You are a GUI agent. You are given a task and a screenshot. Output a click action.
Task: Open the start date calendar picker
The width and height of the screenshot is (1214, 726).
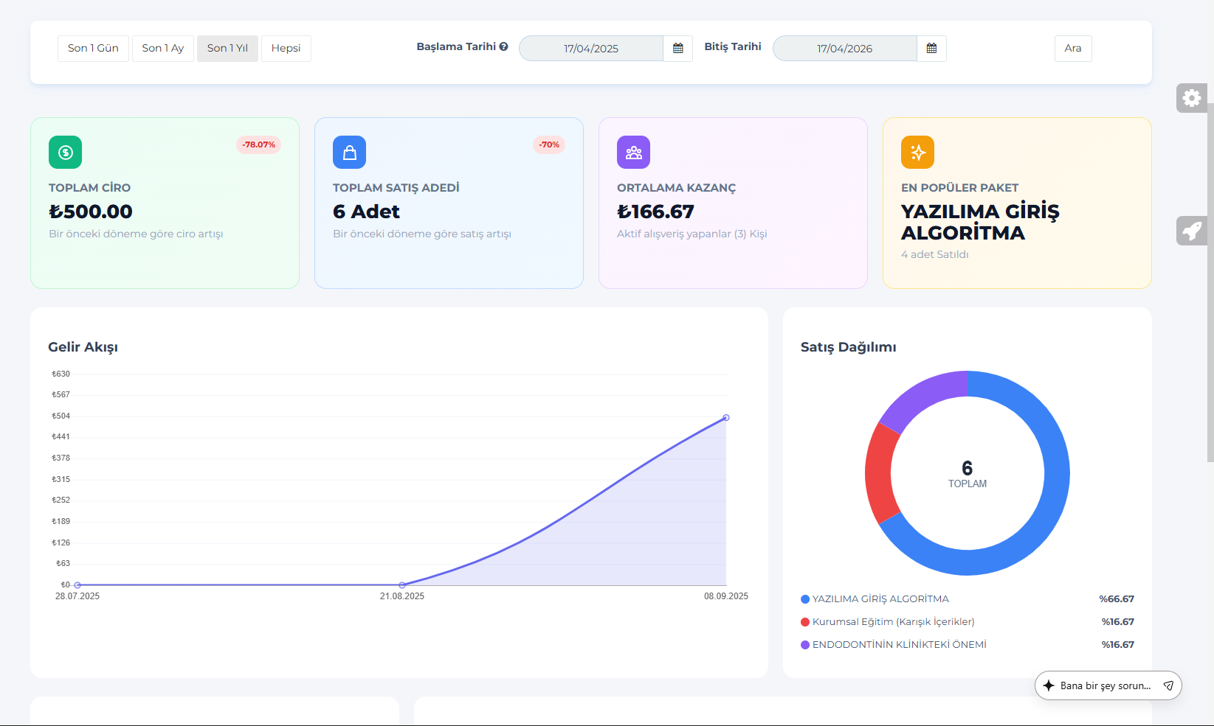click(x=677, y=49)
